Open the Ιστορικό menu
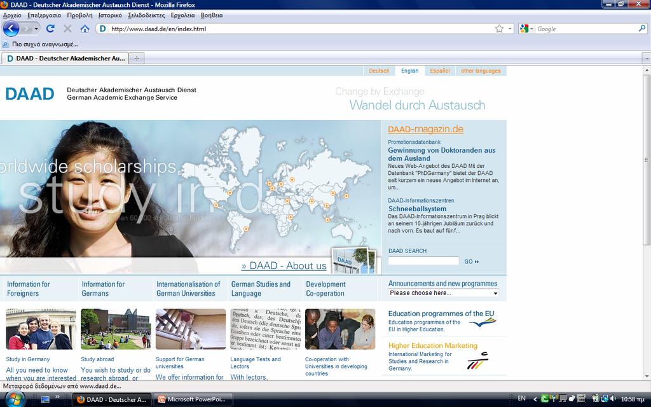Screen dimensions: 651x407 click(x=110, y=15)
